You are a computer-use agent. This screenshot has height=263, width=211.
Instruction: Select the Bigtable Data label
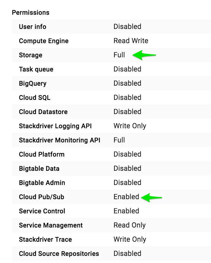point(39,168)
